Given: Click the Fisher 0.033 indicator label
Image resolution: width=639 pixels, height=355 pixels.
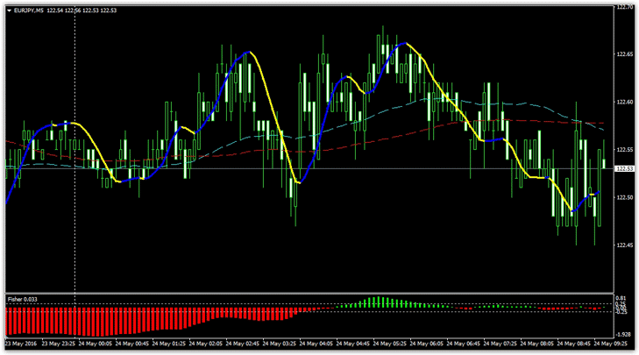Looking at the screenshot, I should 24,300.
